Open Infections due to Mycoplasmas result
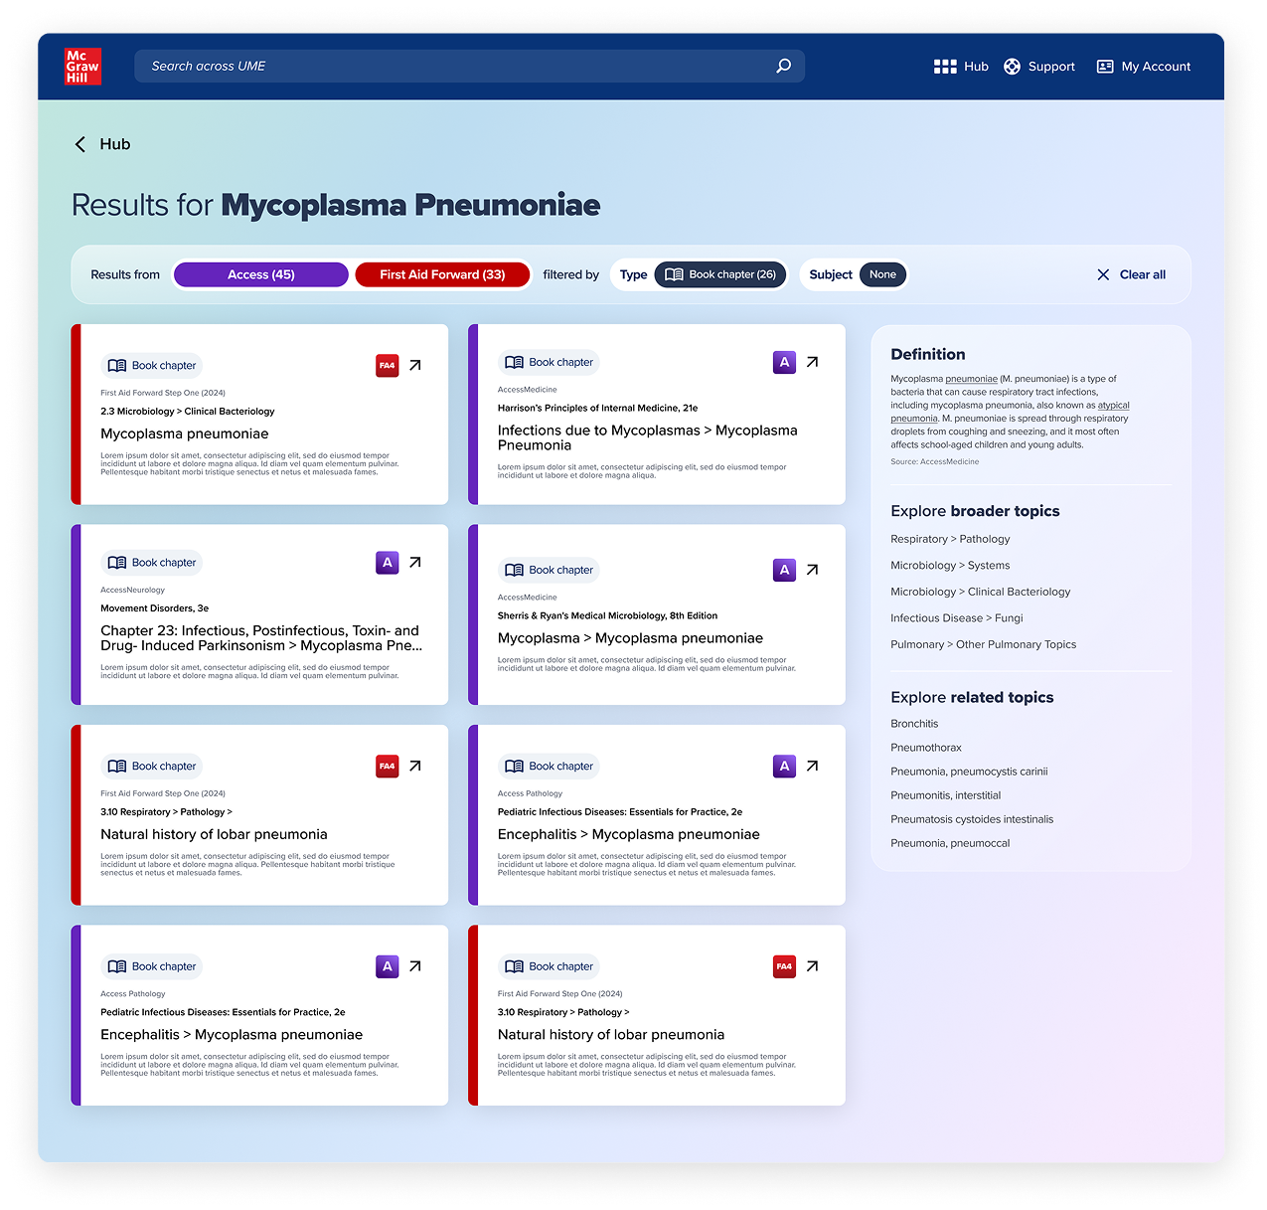1267x1210 pixels. (647, 437)
